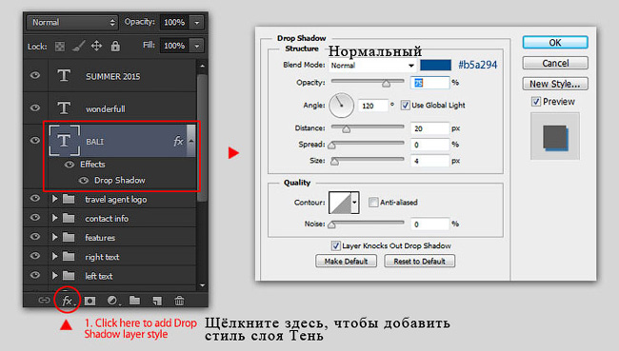Click the Cancel button
619x351 pixels.
coord(555,63)
